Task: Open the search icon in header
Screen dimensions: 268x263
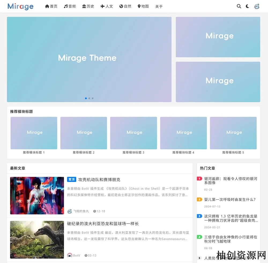Action: pyautogui.click(x=239, y=6)
